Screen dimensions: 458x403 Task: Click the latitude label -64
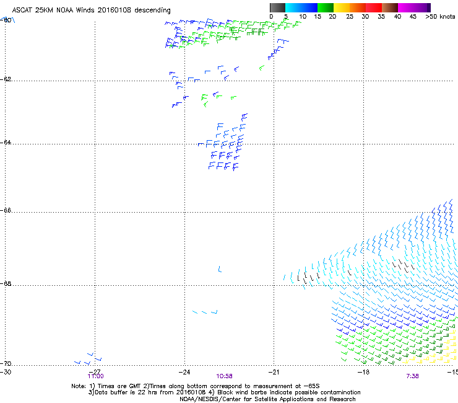point(6,143)
